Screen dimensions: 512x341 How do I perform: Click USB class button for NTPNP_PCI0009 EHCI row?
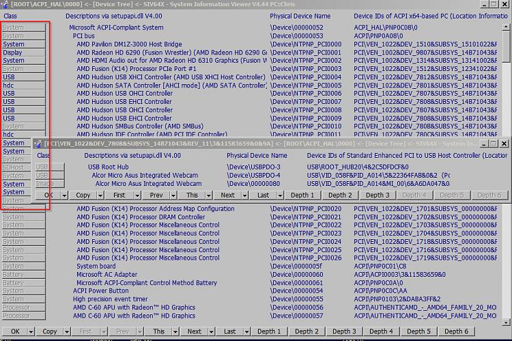[x=23, y=118]
